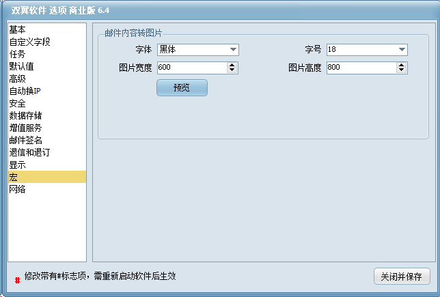
Task: Increase 图片高度 with the up arrow
Action: point(401,65)
